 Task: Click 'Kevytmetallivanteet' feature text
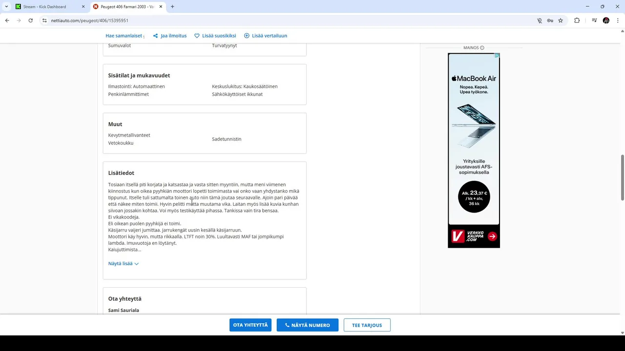click(x=129, y=135)
